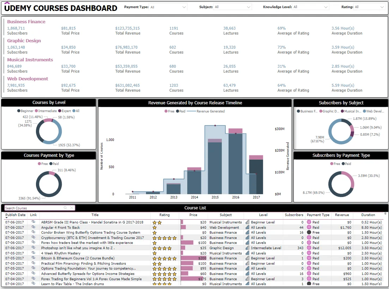
Task: Click the magnifier icon in Search Courses box
Action: pyautogui.click(x=65, y=208)
